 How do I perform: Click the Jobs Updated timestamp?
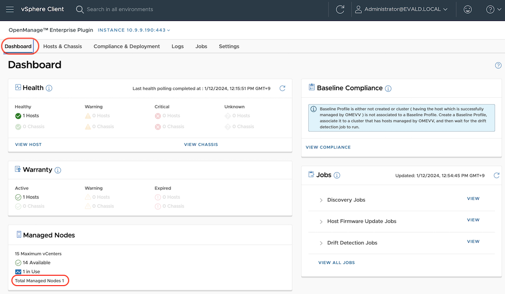[x=440, y=176]
